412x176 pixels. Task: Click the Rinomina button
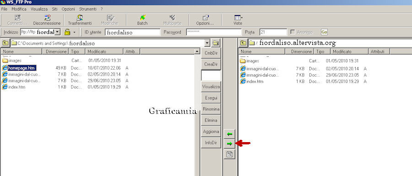pyautogui.click(x=211, y=109)
